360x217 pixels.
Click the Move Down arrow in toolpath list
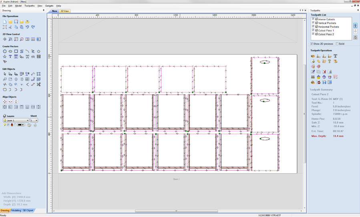(x=355, y=31)
